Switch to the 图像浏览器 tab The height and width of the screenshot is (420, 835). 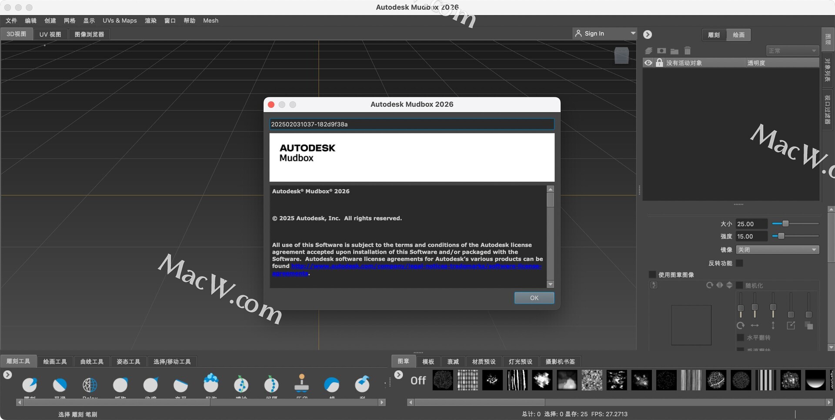pyautogui.click(x=89, y=34)
